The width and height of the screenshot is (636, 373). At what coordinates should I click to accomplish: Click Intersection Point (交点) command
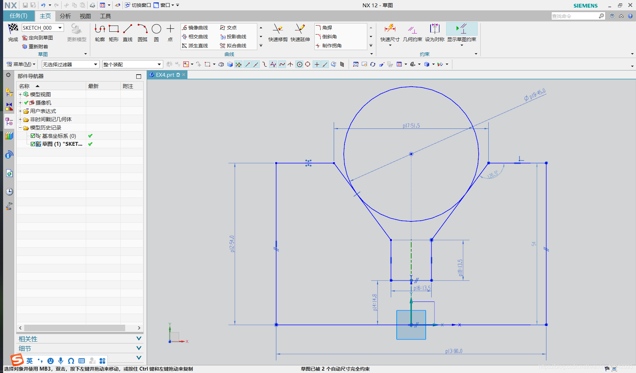228,28
